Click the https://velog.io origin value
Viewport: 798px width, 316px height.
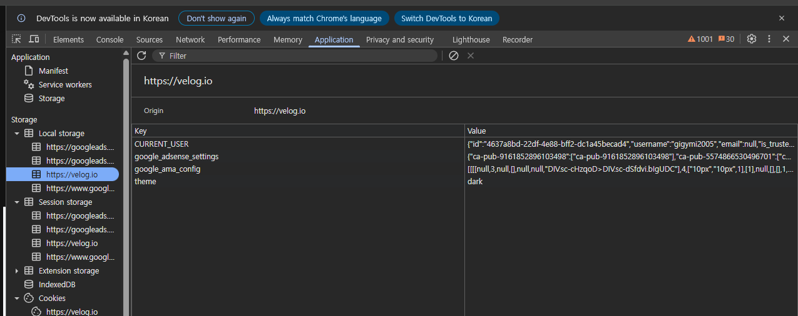coord(280,111)
